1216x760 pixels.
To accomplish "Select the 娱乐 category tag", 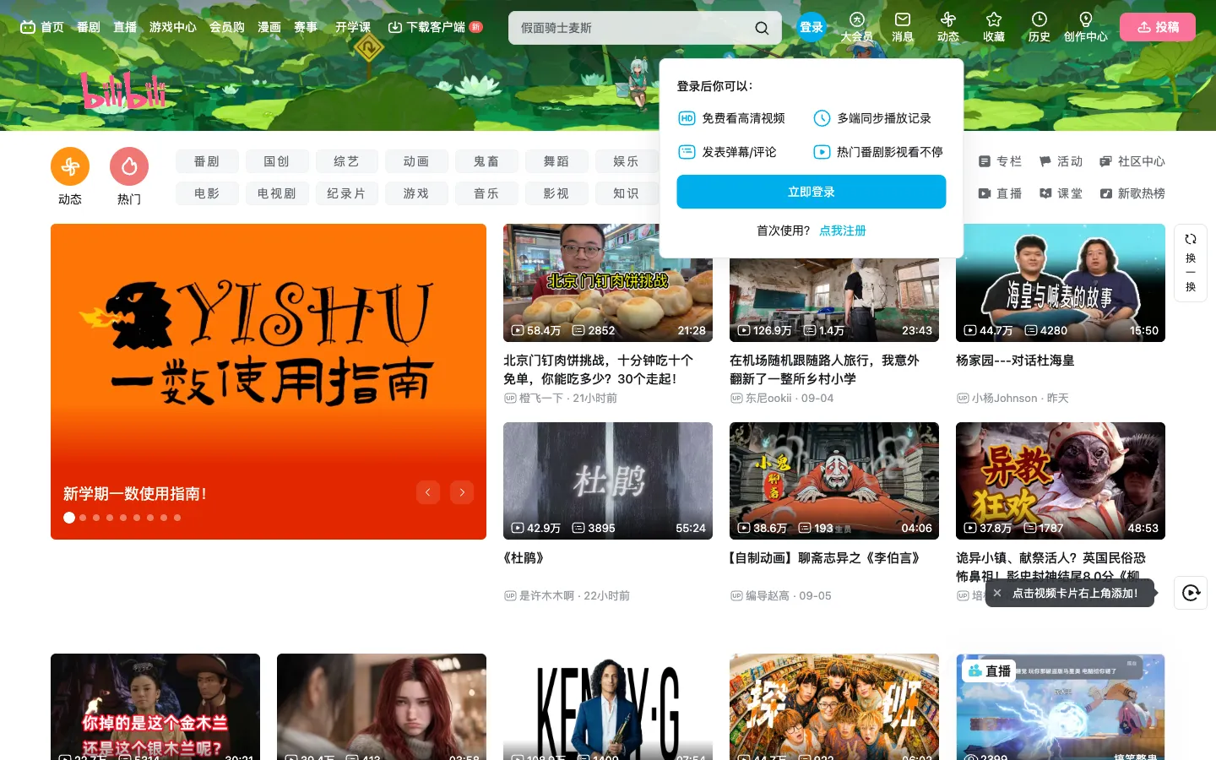I will pos(627,161).
